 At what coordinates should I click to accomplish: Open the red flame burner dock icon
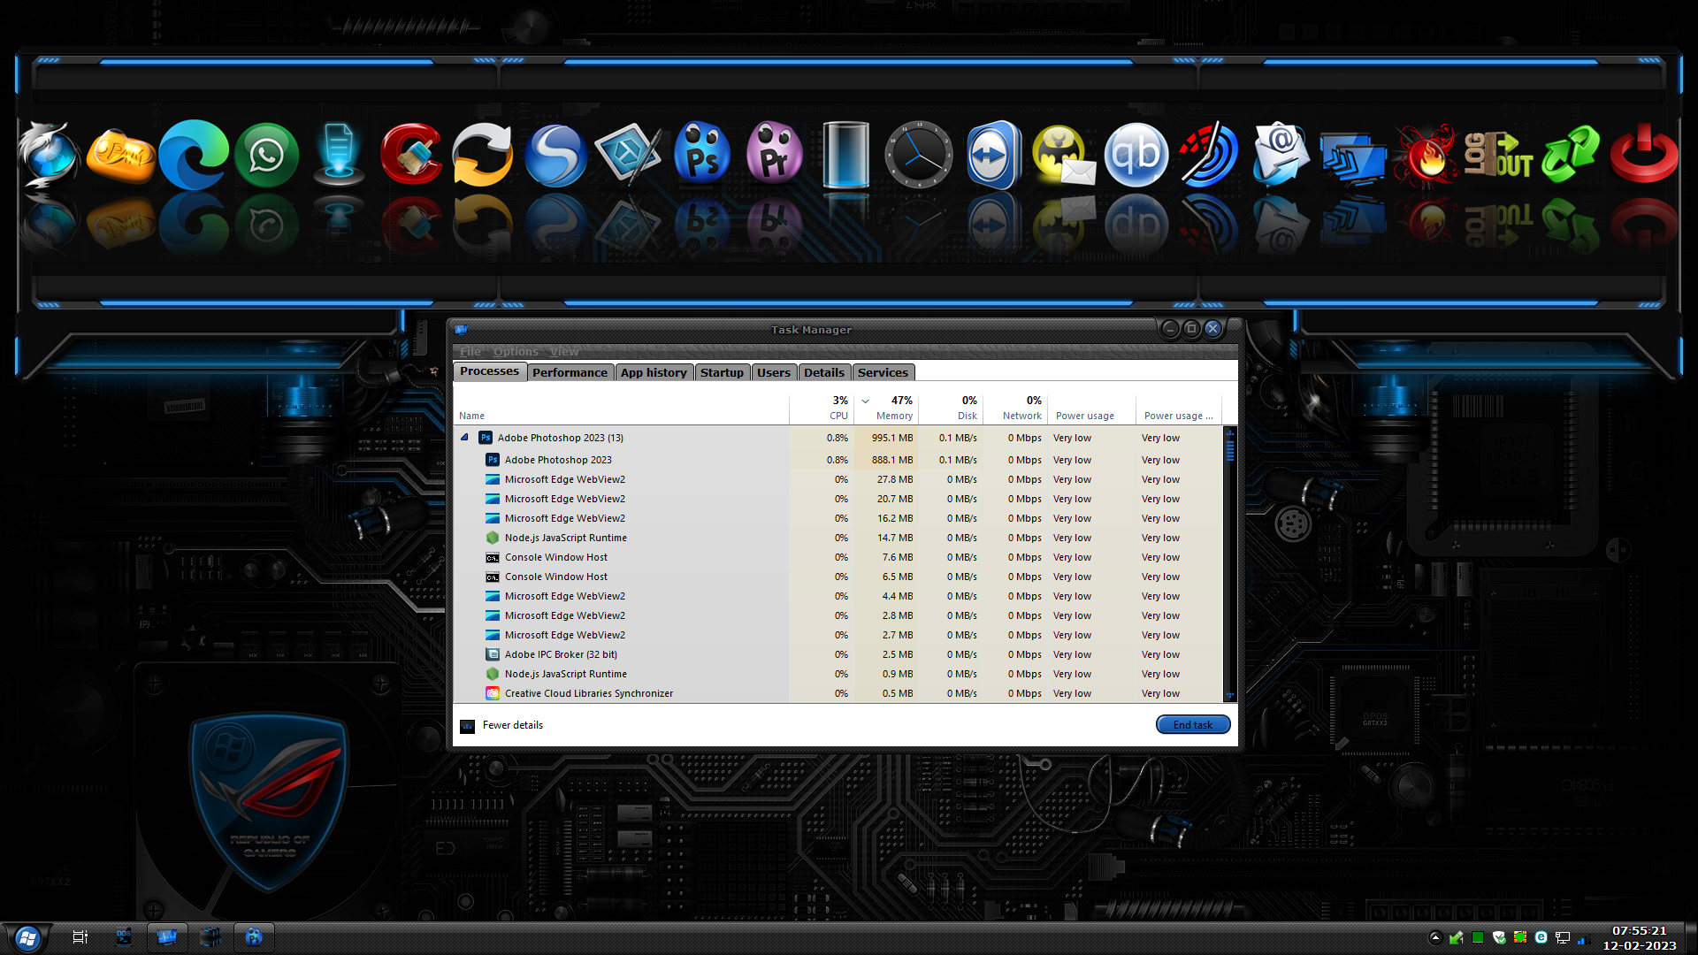[1426, 155]
